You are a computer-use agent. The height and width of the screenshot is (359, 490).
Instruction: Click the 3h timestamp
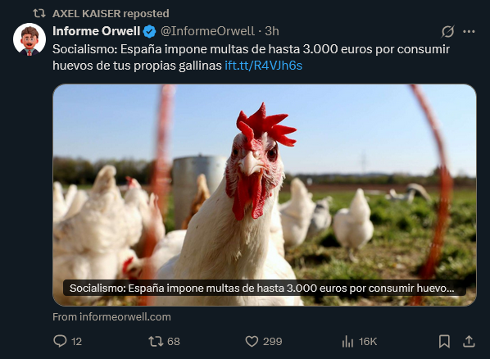click(x=272, y=31)
